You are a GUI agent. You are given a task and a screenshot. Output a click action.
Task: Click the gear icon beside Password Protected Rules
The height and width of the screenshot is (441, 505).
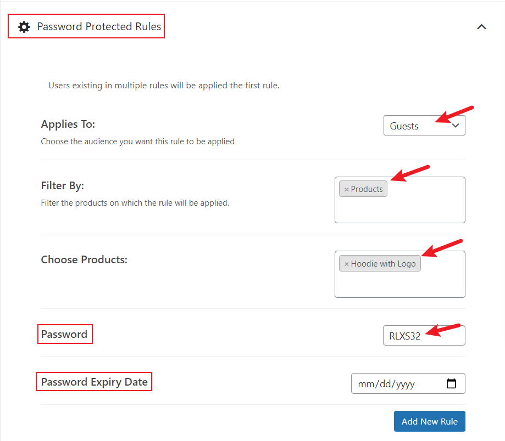(24, 27)
